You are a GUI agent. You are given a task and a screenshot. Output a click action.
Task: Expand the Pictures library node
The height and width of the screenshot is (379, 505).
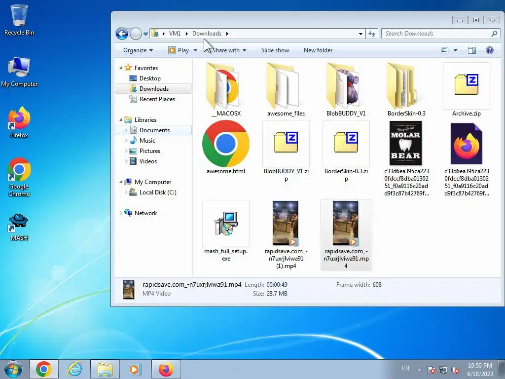[126, 151]
